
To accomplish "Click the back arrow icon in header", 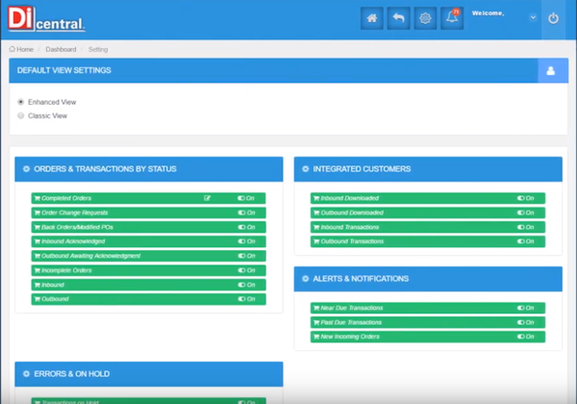I will 398,18.
